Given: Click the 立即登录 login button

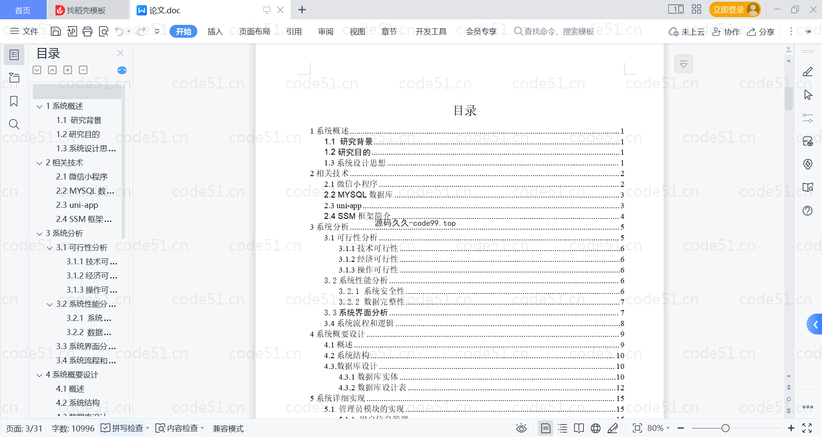Looking at the screenshot, I should coord(735,9).
